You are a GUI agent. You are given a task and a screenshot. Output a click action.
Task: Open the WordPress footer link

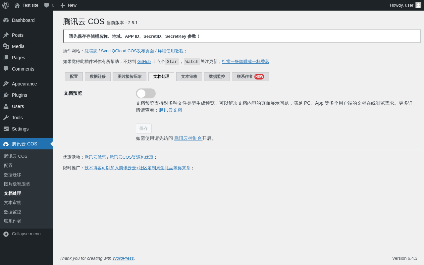pyautogui.click(x=123, y=258)
